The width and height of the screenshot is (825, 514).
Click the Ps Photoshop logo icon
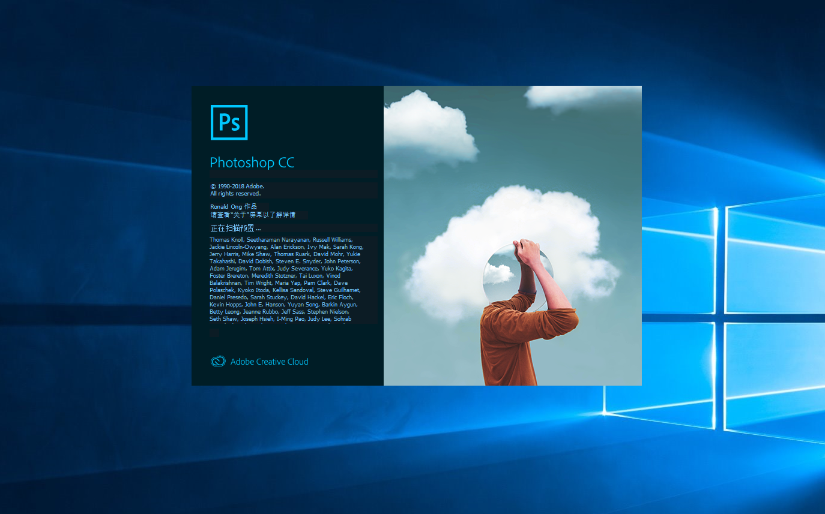[x=229, y=122]
